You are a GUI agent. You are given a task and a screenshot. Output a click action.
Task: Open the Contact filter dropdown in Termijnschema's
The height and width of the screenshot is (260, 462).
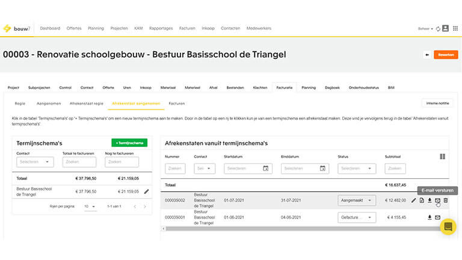coord(35,162)
